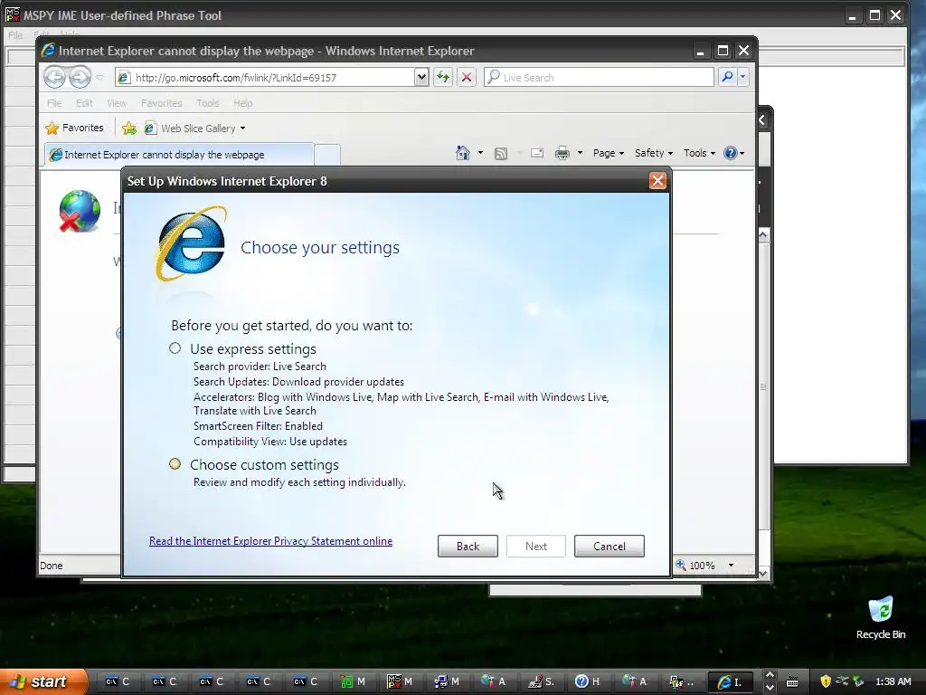Click the grayed Next button

pyautogui.click(x=535, y=546)
